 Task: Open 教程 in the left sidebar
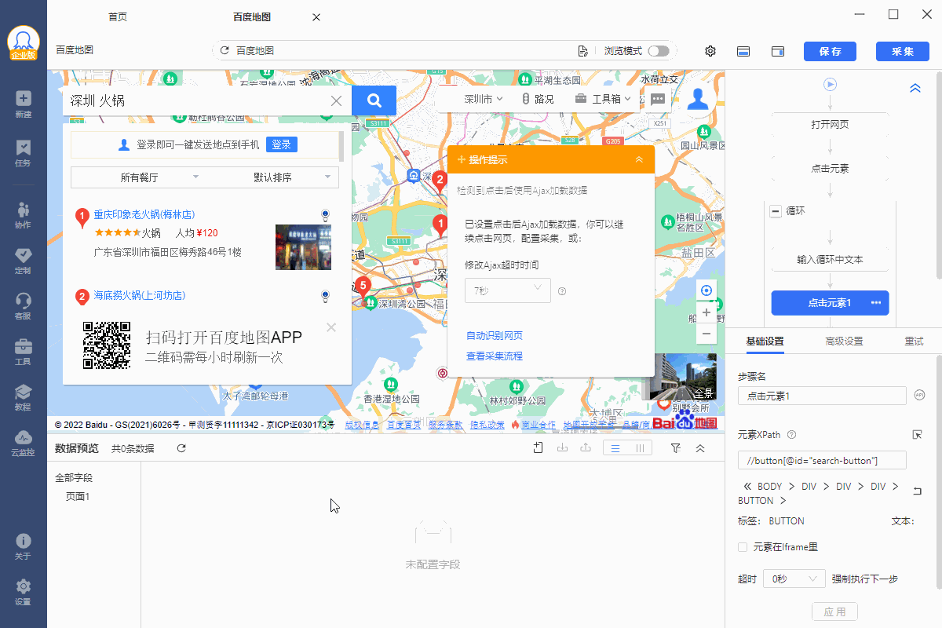23,397
